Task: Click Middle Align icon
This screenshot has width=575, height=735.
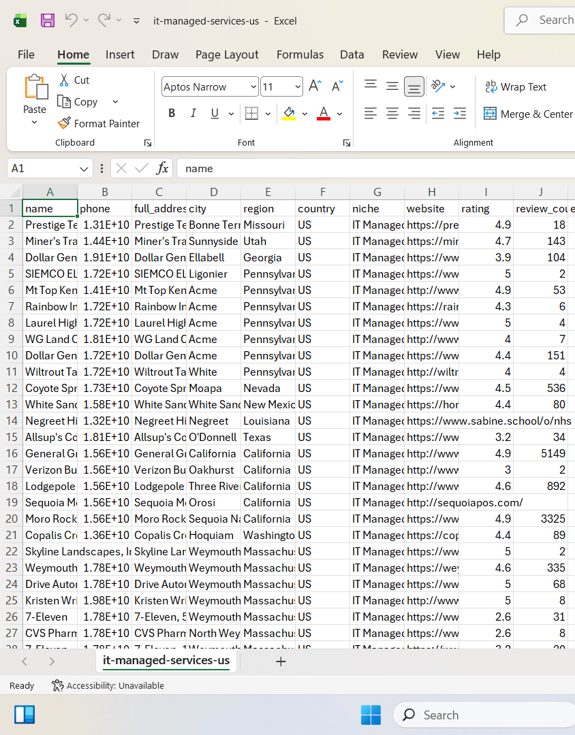Action: (392, 86)
